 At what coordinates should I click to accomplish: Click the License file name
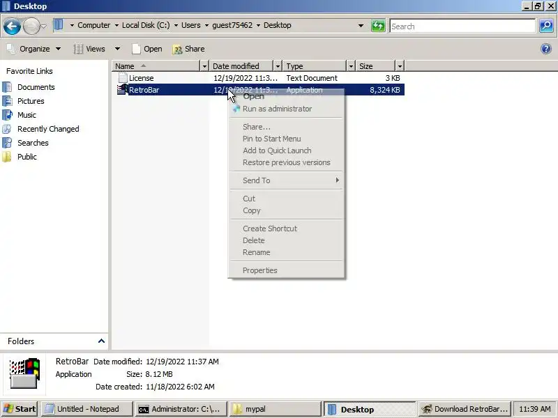coord(142,78)
